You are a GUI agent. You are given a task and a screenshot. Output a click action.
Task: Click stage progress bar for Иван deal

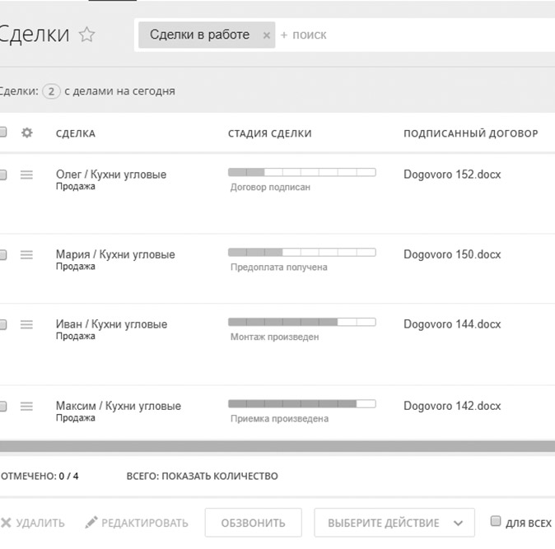click(x=301, y=322)
